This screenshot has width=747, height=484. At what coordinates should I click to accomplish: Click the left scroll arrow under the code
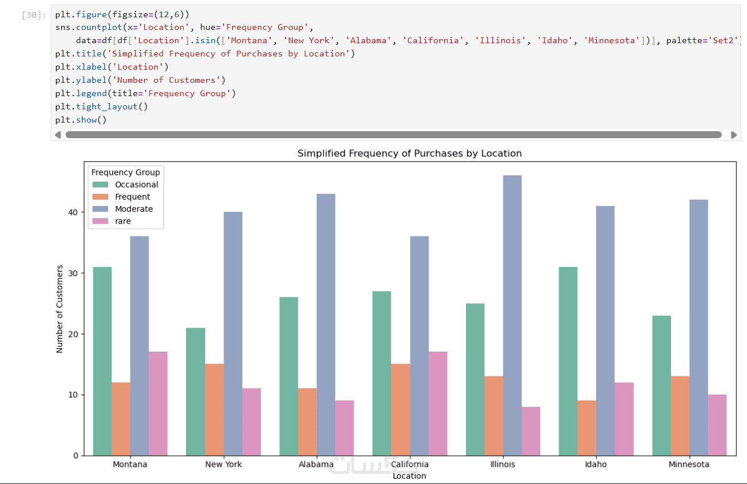[58, 135]
